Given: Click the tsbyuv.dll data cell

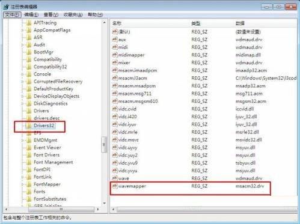Looking at the screenshot, I should click(x=245, y=163).
